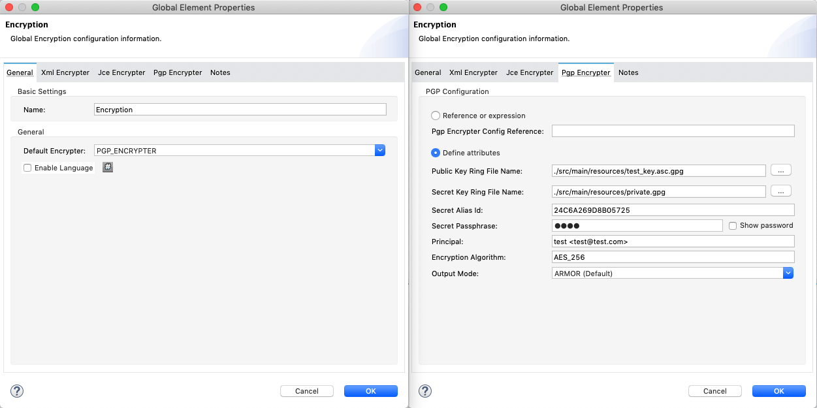Open Output Mode dropdown arrow
817x408 pixels.
pyautogui.click(x=788, y=273)
